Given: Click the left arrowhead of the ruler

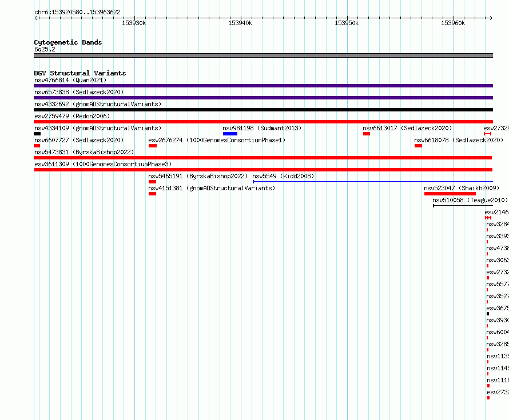Looking at the screenshot, I should [x=35, y=18].
